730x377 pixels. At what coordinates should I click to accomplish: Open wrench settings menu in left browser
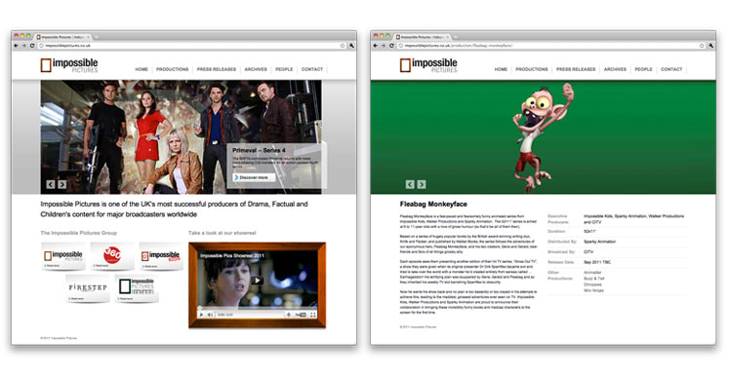coord(351,46)
